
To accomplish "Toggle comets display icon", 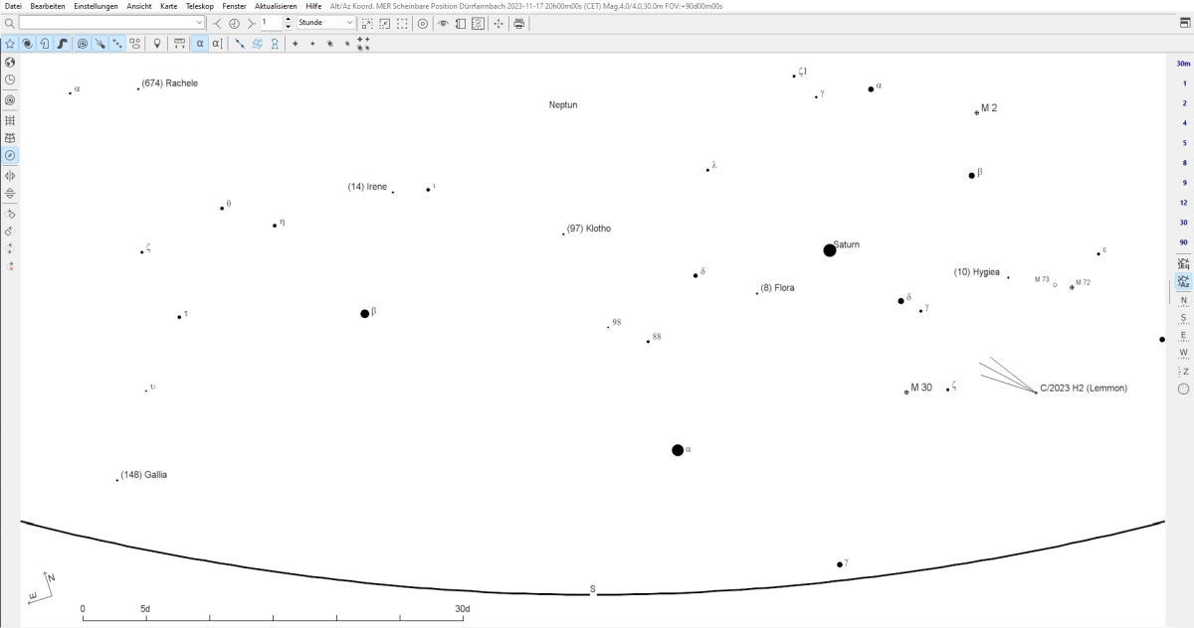I will [100, 44].
